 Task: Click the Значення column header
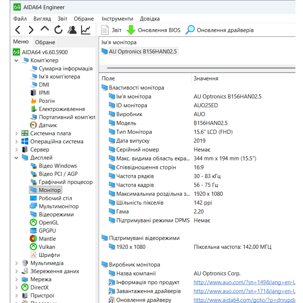(206, 78)
